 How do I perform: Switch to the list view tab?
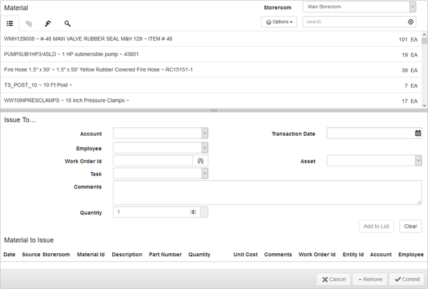pyautogui.click(x=10, y=23)
